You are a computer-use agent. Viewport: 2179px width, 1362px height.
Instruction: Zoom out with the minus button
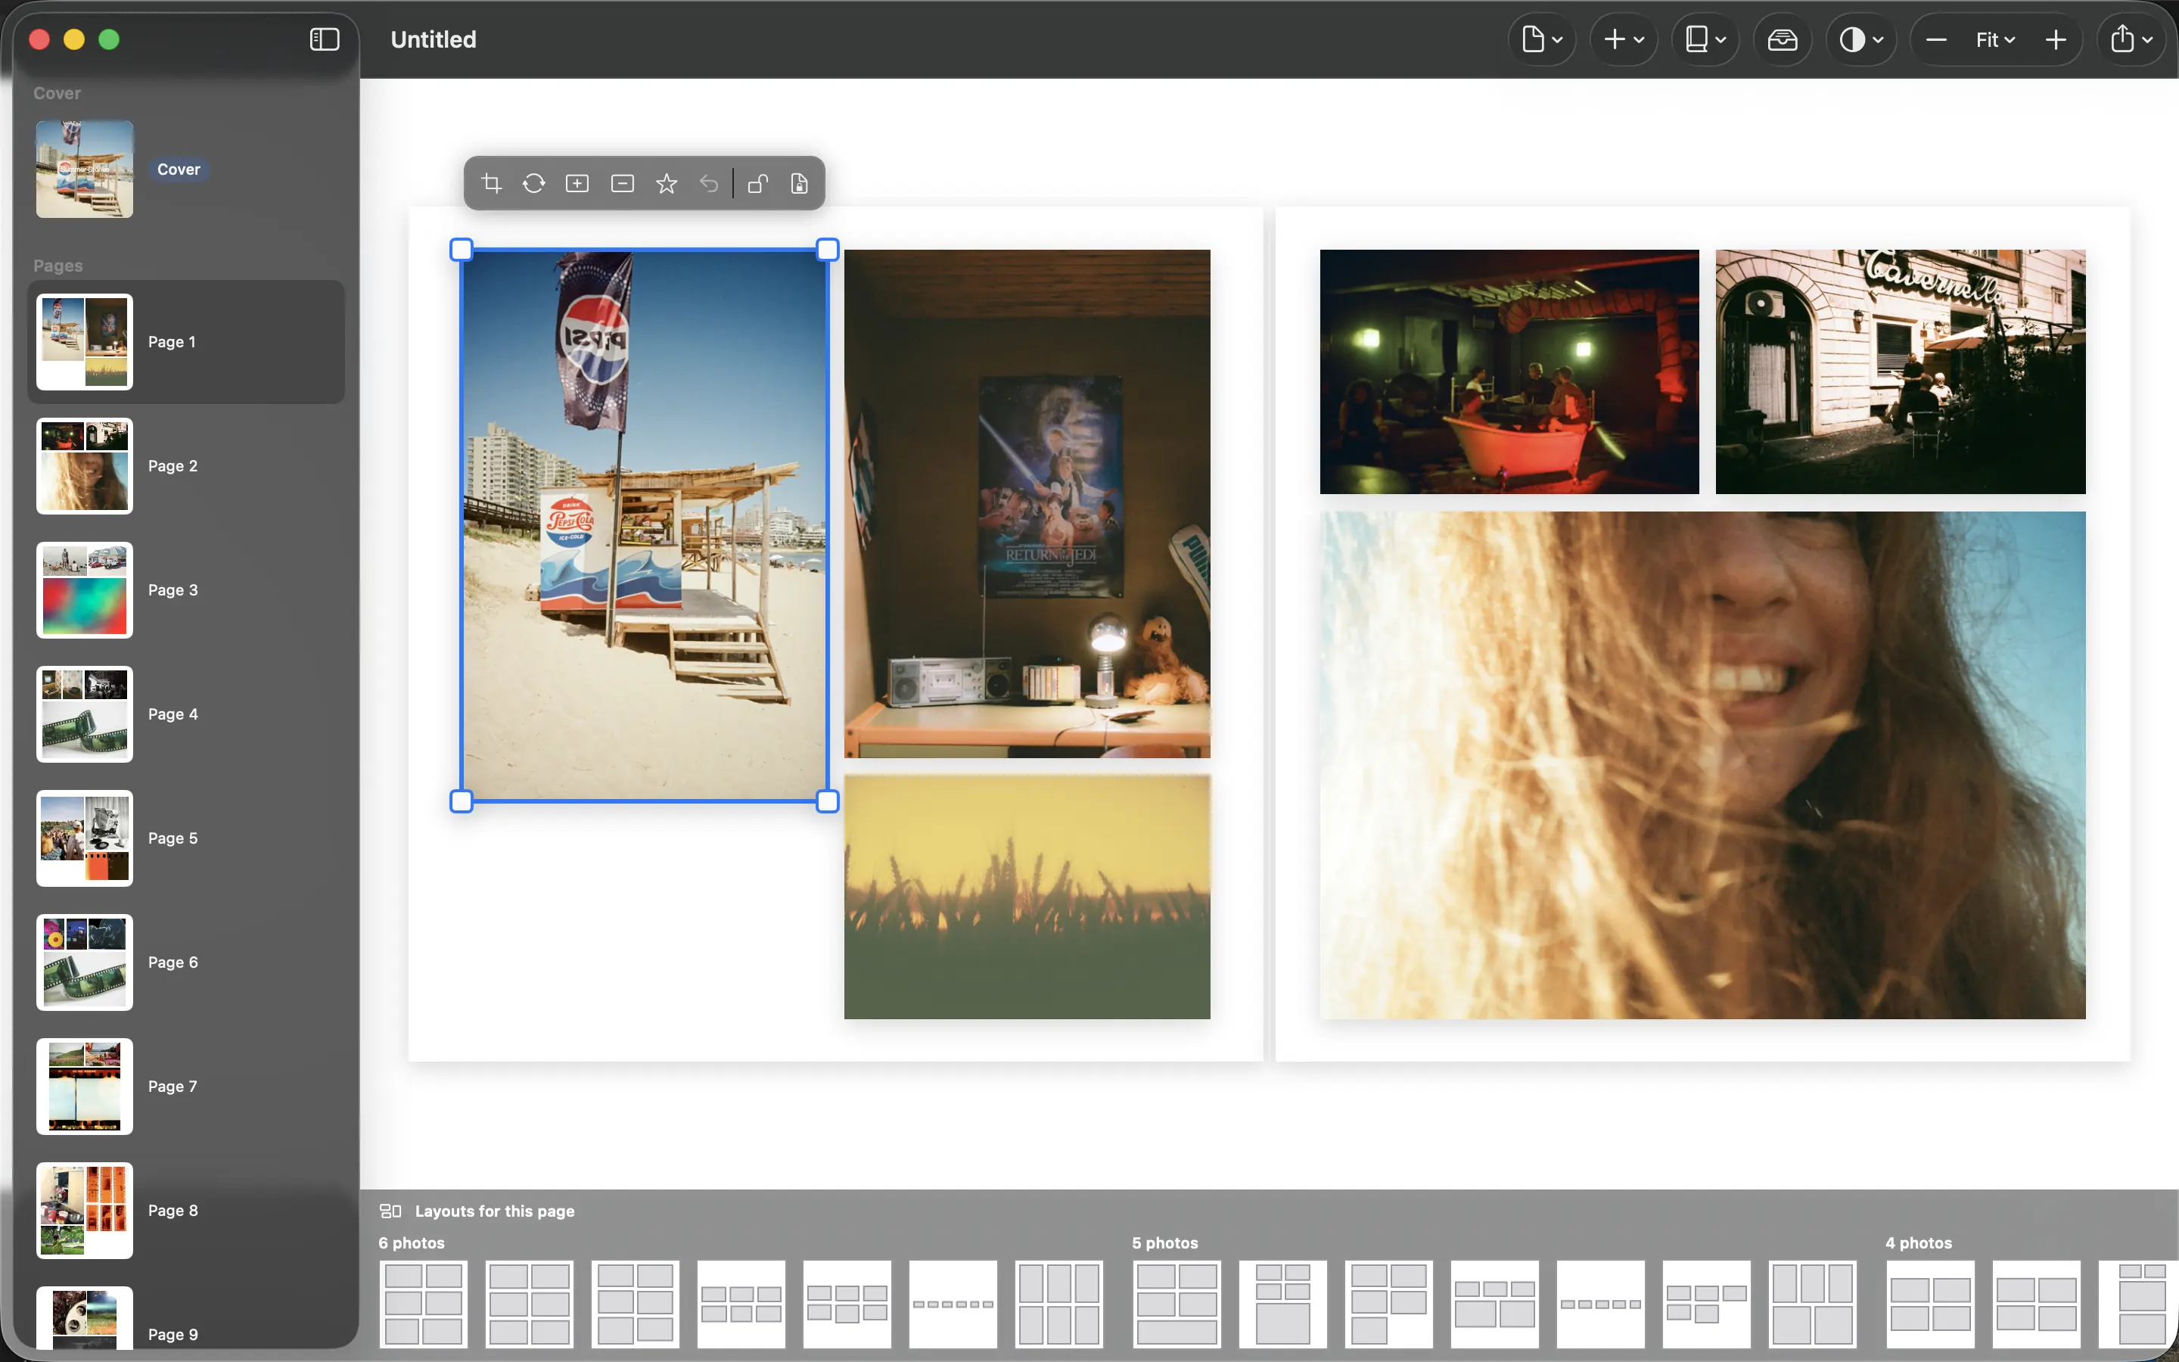pos(1937,39)
